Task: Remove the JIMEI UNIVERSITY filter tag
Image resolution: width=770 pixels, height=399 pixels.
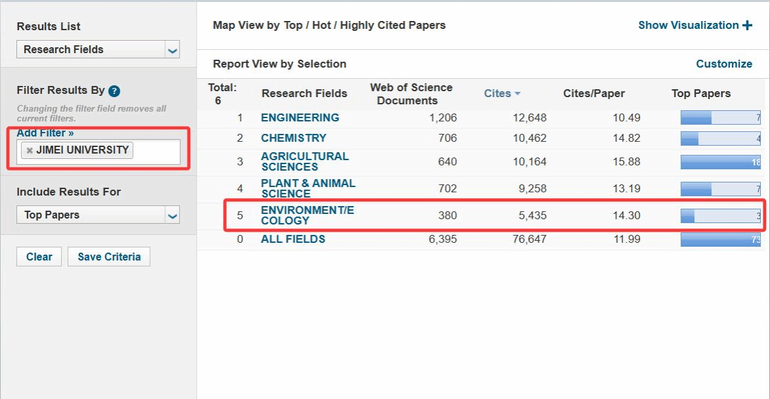Action: [x=30, y=150]
